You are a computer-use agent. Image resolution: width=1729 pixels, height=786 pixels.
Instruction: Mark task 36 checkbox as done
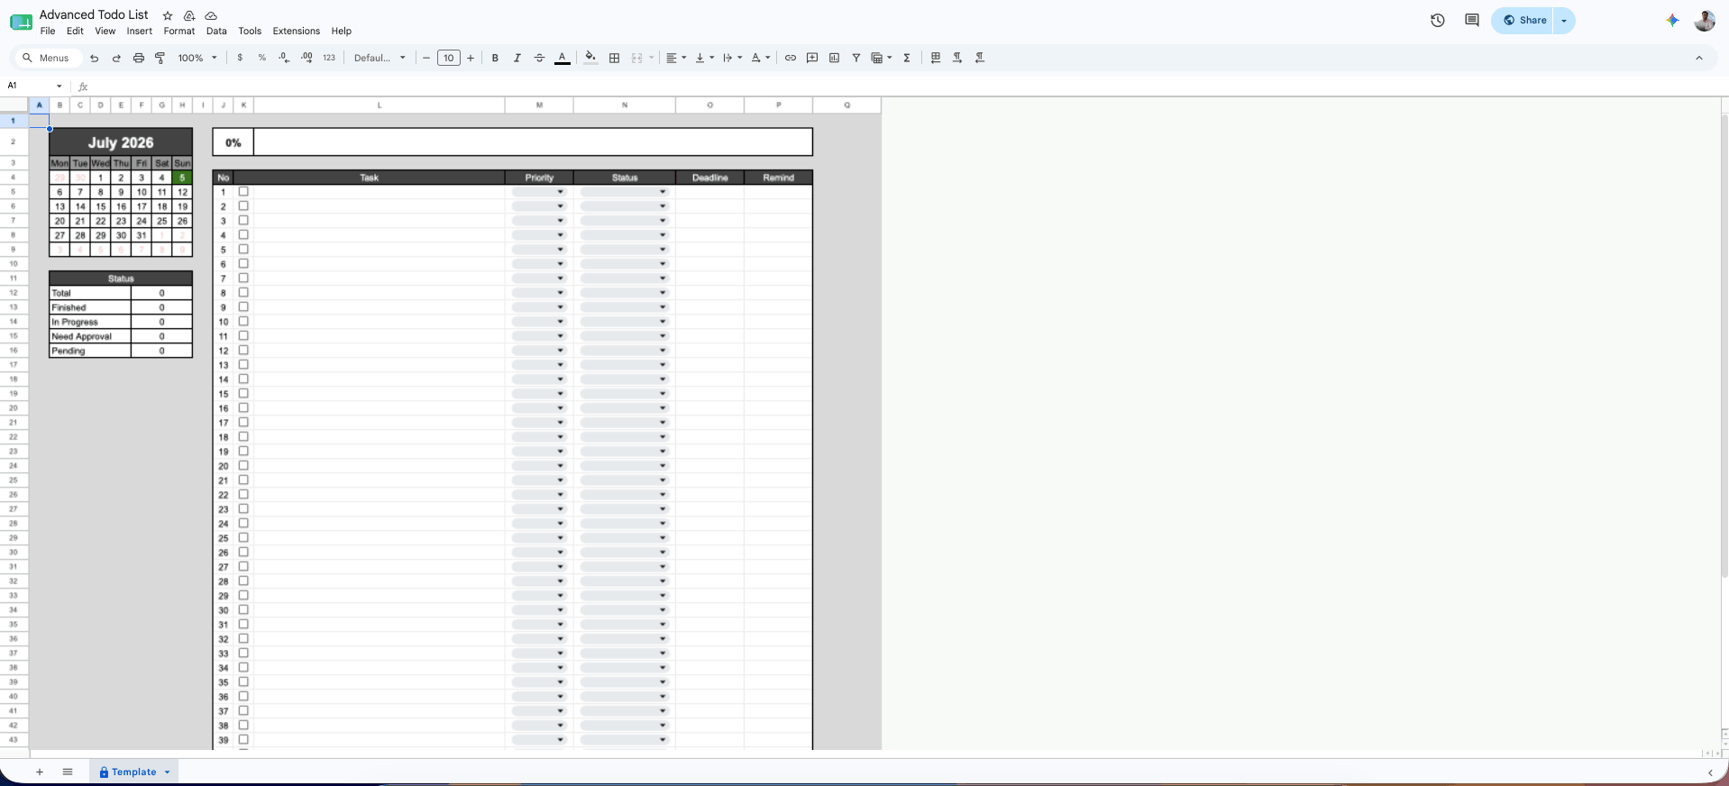[x=243, y=697]
